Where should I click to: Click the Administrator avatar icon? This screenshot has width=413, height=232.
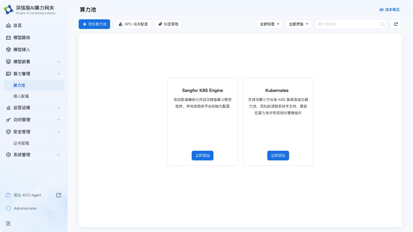click(x=8, y=208)
